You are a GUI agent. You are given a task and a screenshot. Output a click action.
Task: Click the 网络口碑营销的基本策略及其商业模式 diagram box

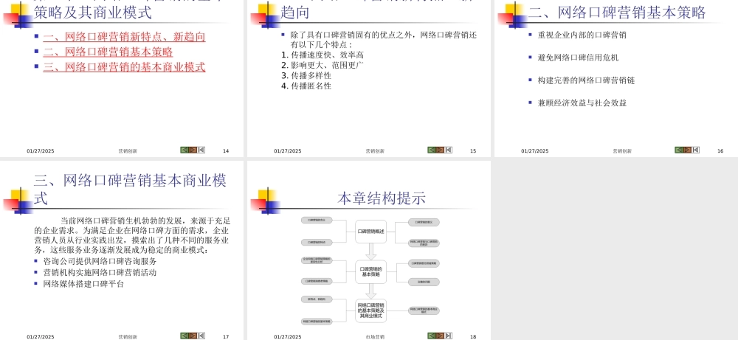371,310
